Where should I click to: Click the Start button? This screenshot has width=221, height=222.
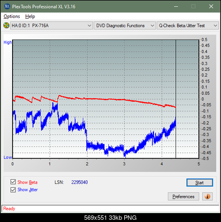click(200, 182)
